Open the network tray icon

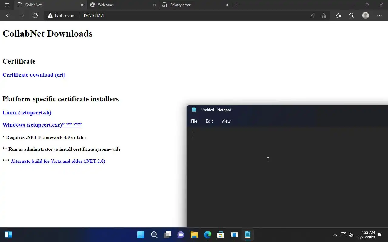343,235
